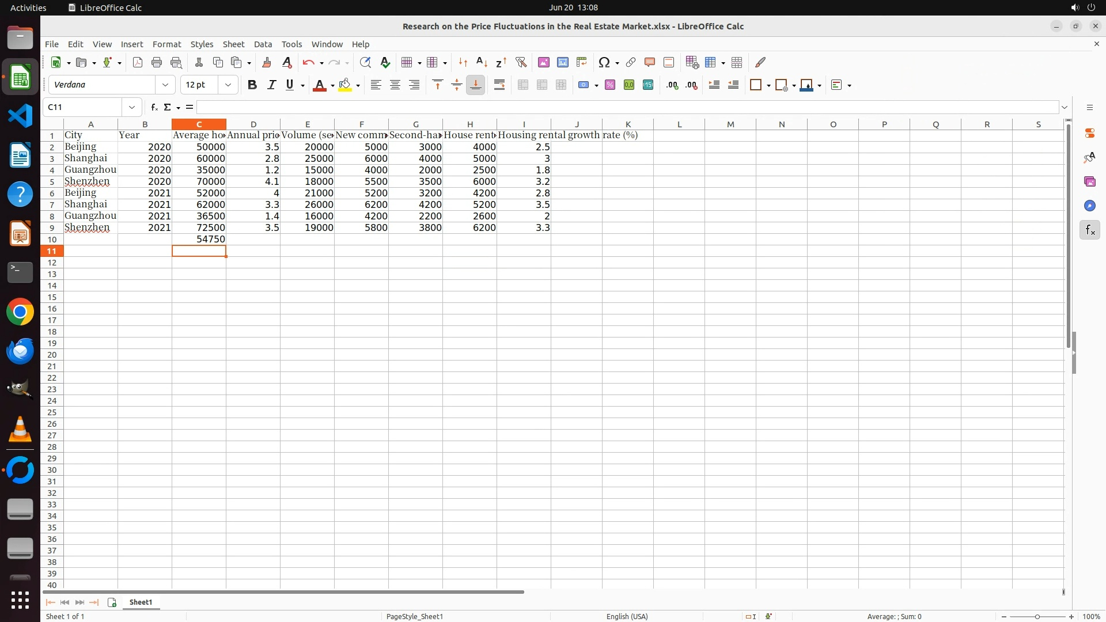1106x622 pixels.
Task: Open the Function Wizard icon
Action: [x=154, y=107]
